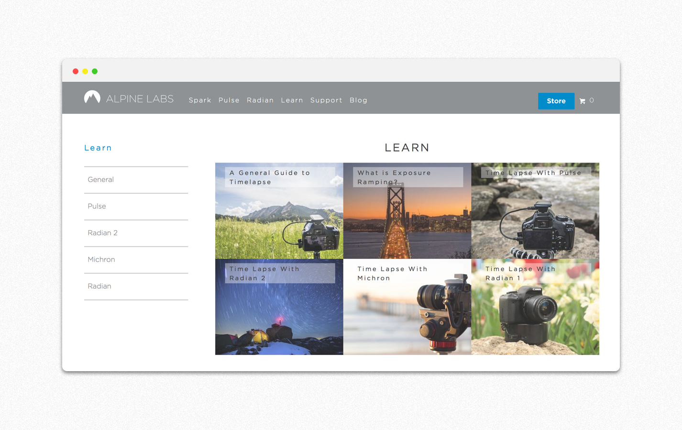Open Time Lapse With Michron tile
The height and width of the screenshot is (430, 682).
tap(407, 307)
